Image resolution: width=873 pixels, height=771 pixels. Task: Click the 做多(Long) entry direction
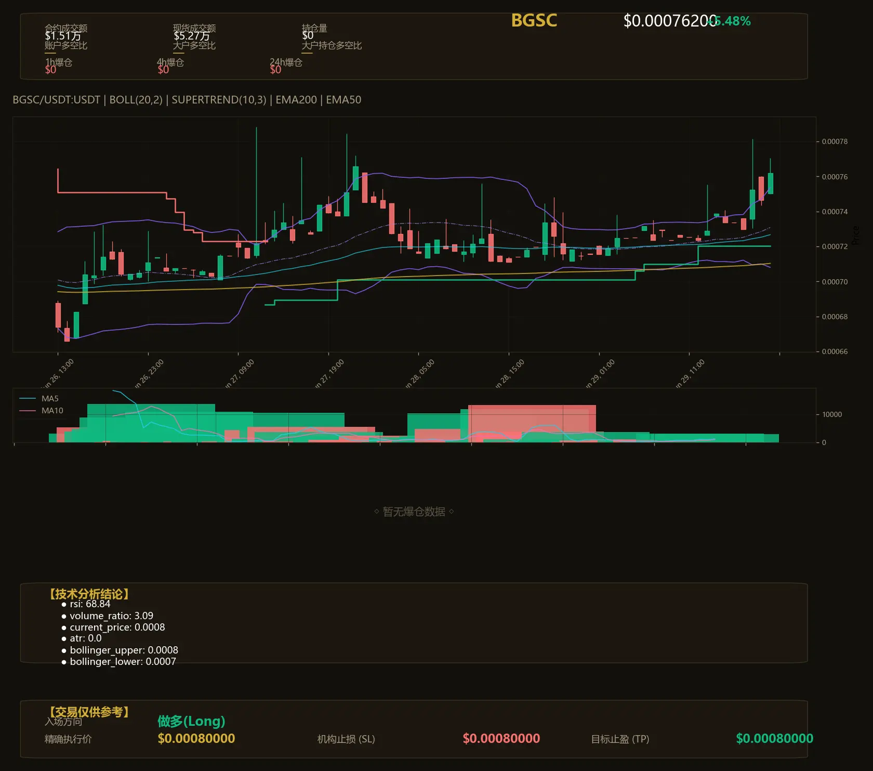coord(191,721)
